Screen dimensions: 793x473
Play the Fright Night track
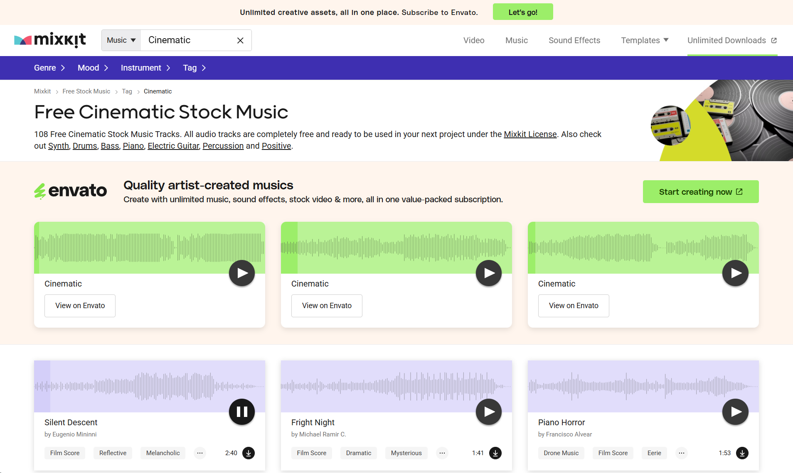[x=489, y=412]
